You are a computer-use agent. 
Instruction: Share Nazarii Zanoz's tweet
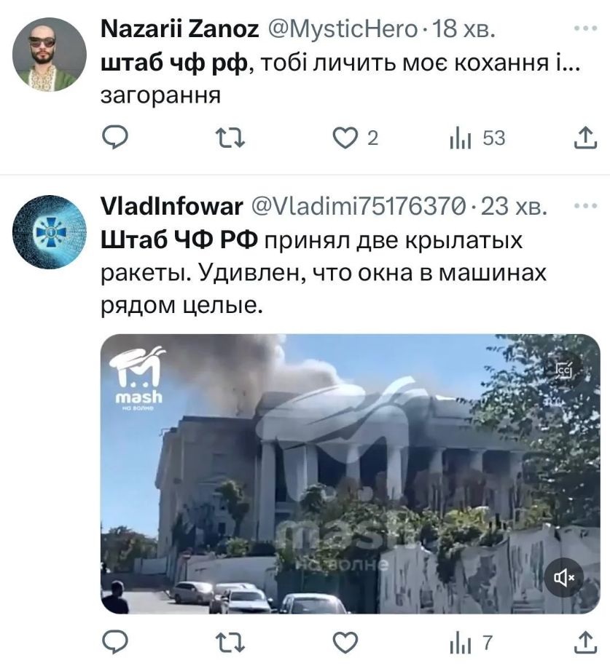pos(585,138)
